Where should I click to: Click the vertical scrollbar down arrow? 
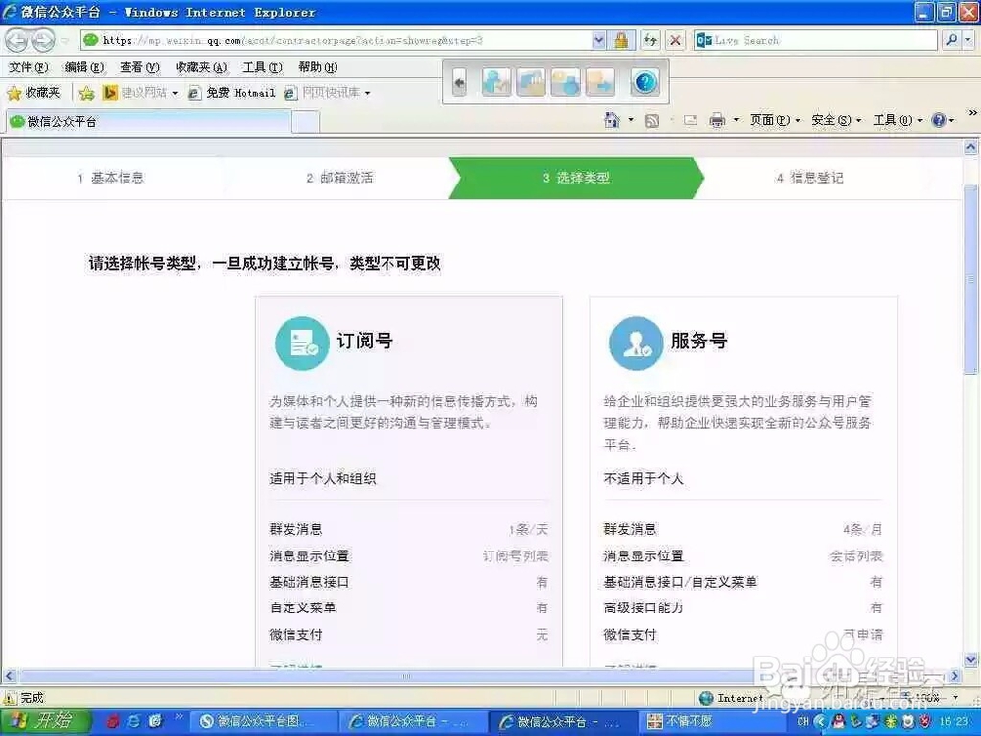point(971,659)
